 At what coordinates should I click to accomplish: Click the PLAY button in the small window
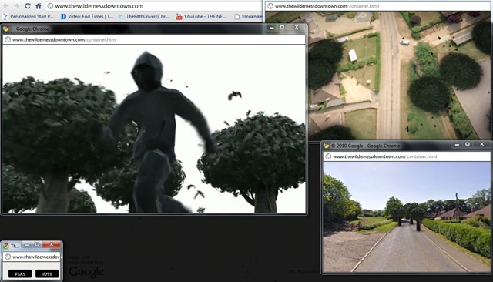(20, 274)
